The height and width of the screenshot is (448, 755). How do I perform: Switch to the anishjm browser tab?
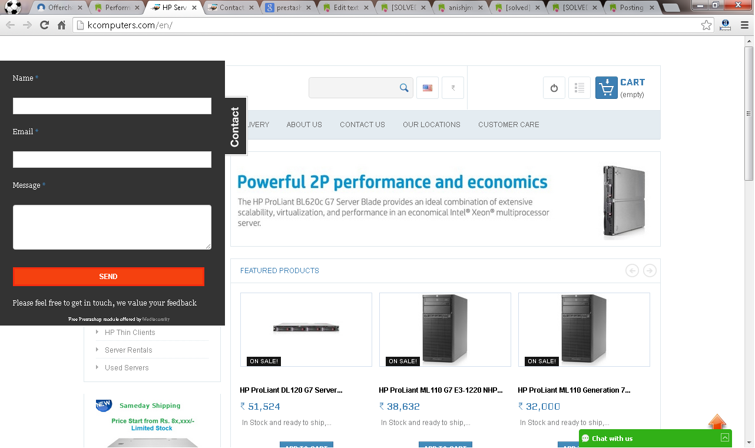tap(460, 8)
